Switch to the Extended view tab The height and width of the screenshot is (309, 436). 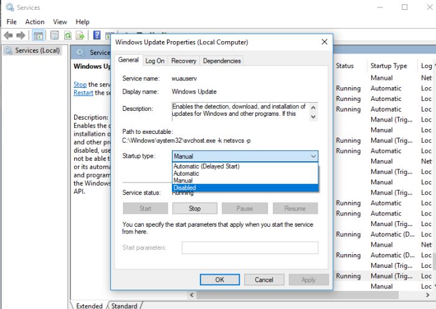coord(89,306)
